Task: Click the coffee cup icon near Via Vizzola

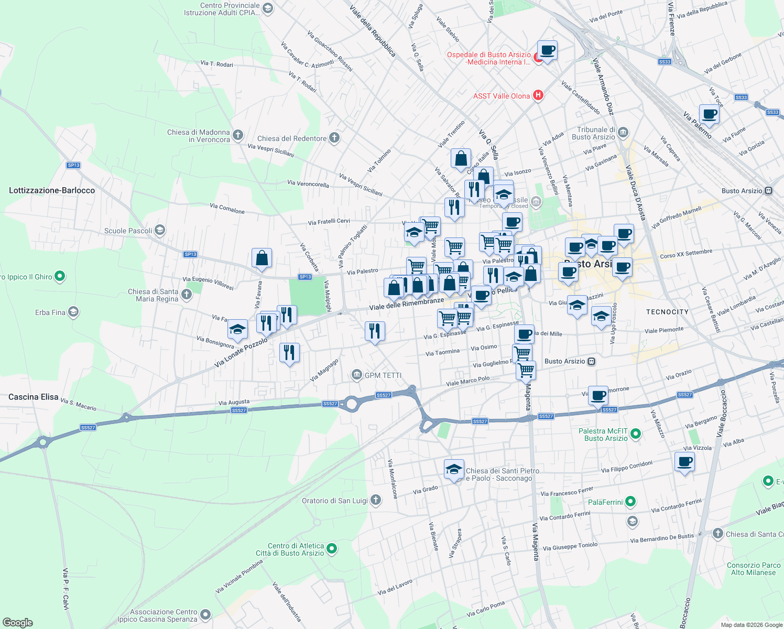Action: [684, 461]
